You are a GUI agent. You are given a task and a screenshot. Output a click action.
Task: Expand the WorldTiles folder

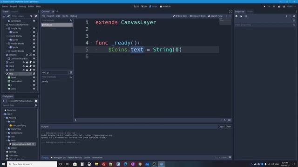point(7,129)
